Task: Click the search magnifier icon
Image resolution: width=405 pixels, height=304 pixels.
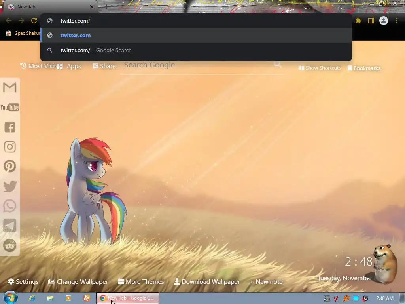Action: click(278, 64)
